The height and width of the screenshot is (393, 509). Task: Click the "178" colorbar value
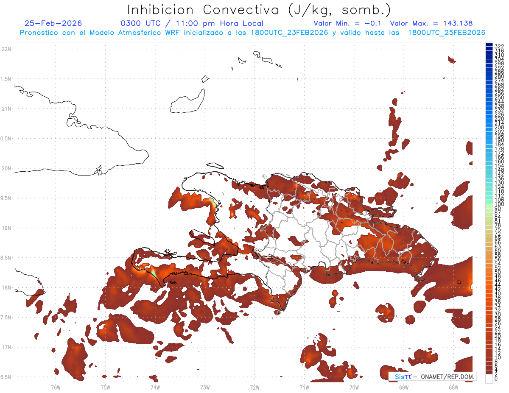499,149
